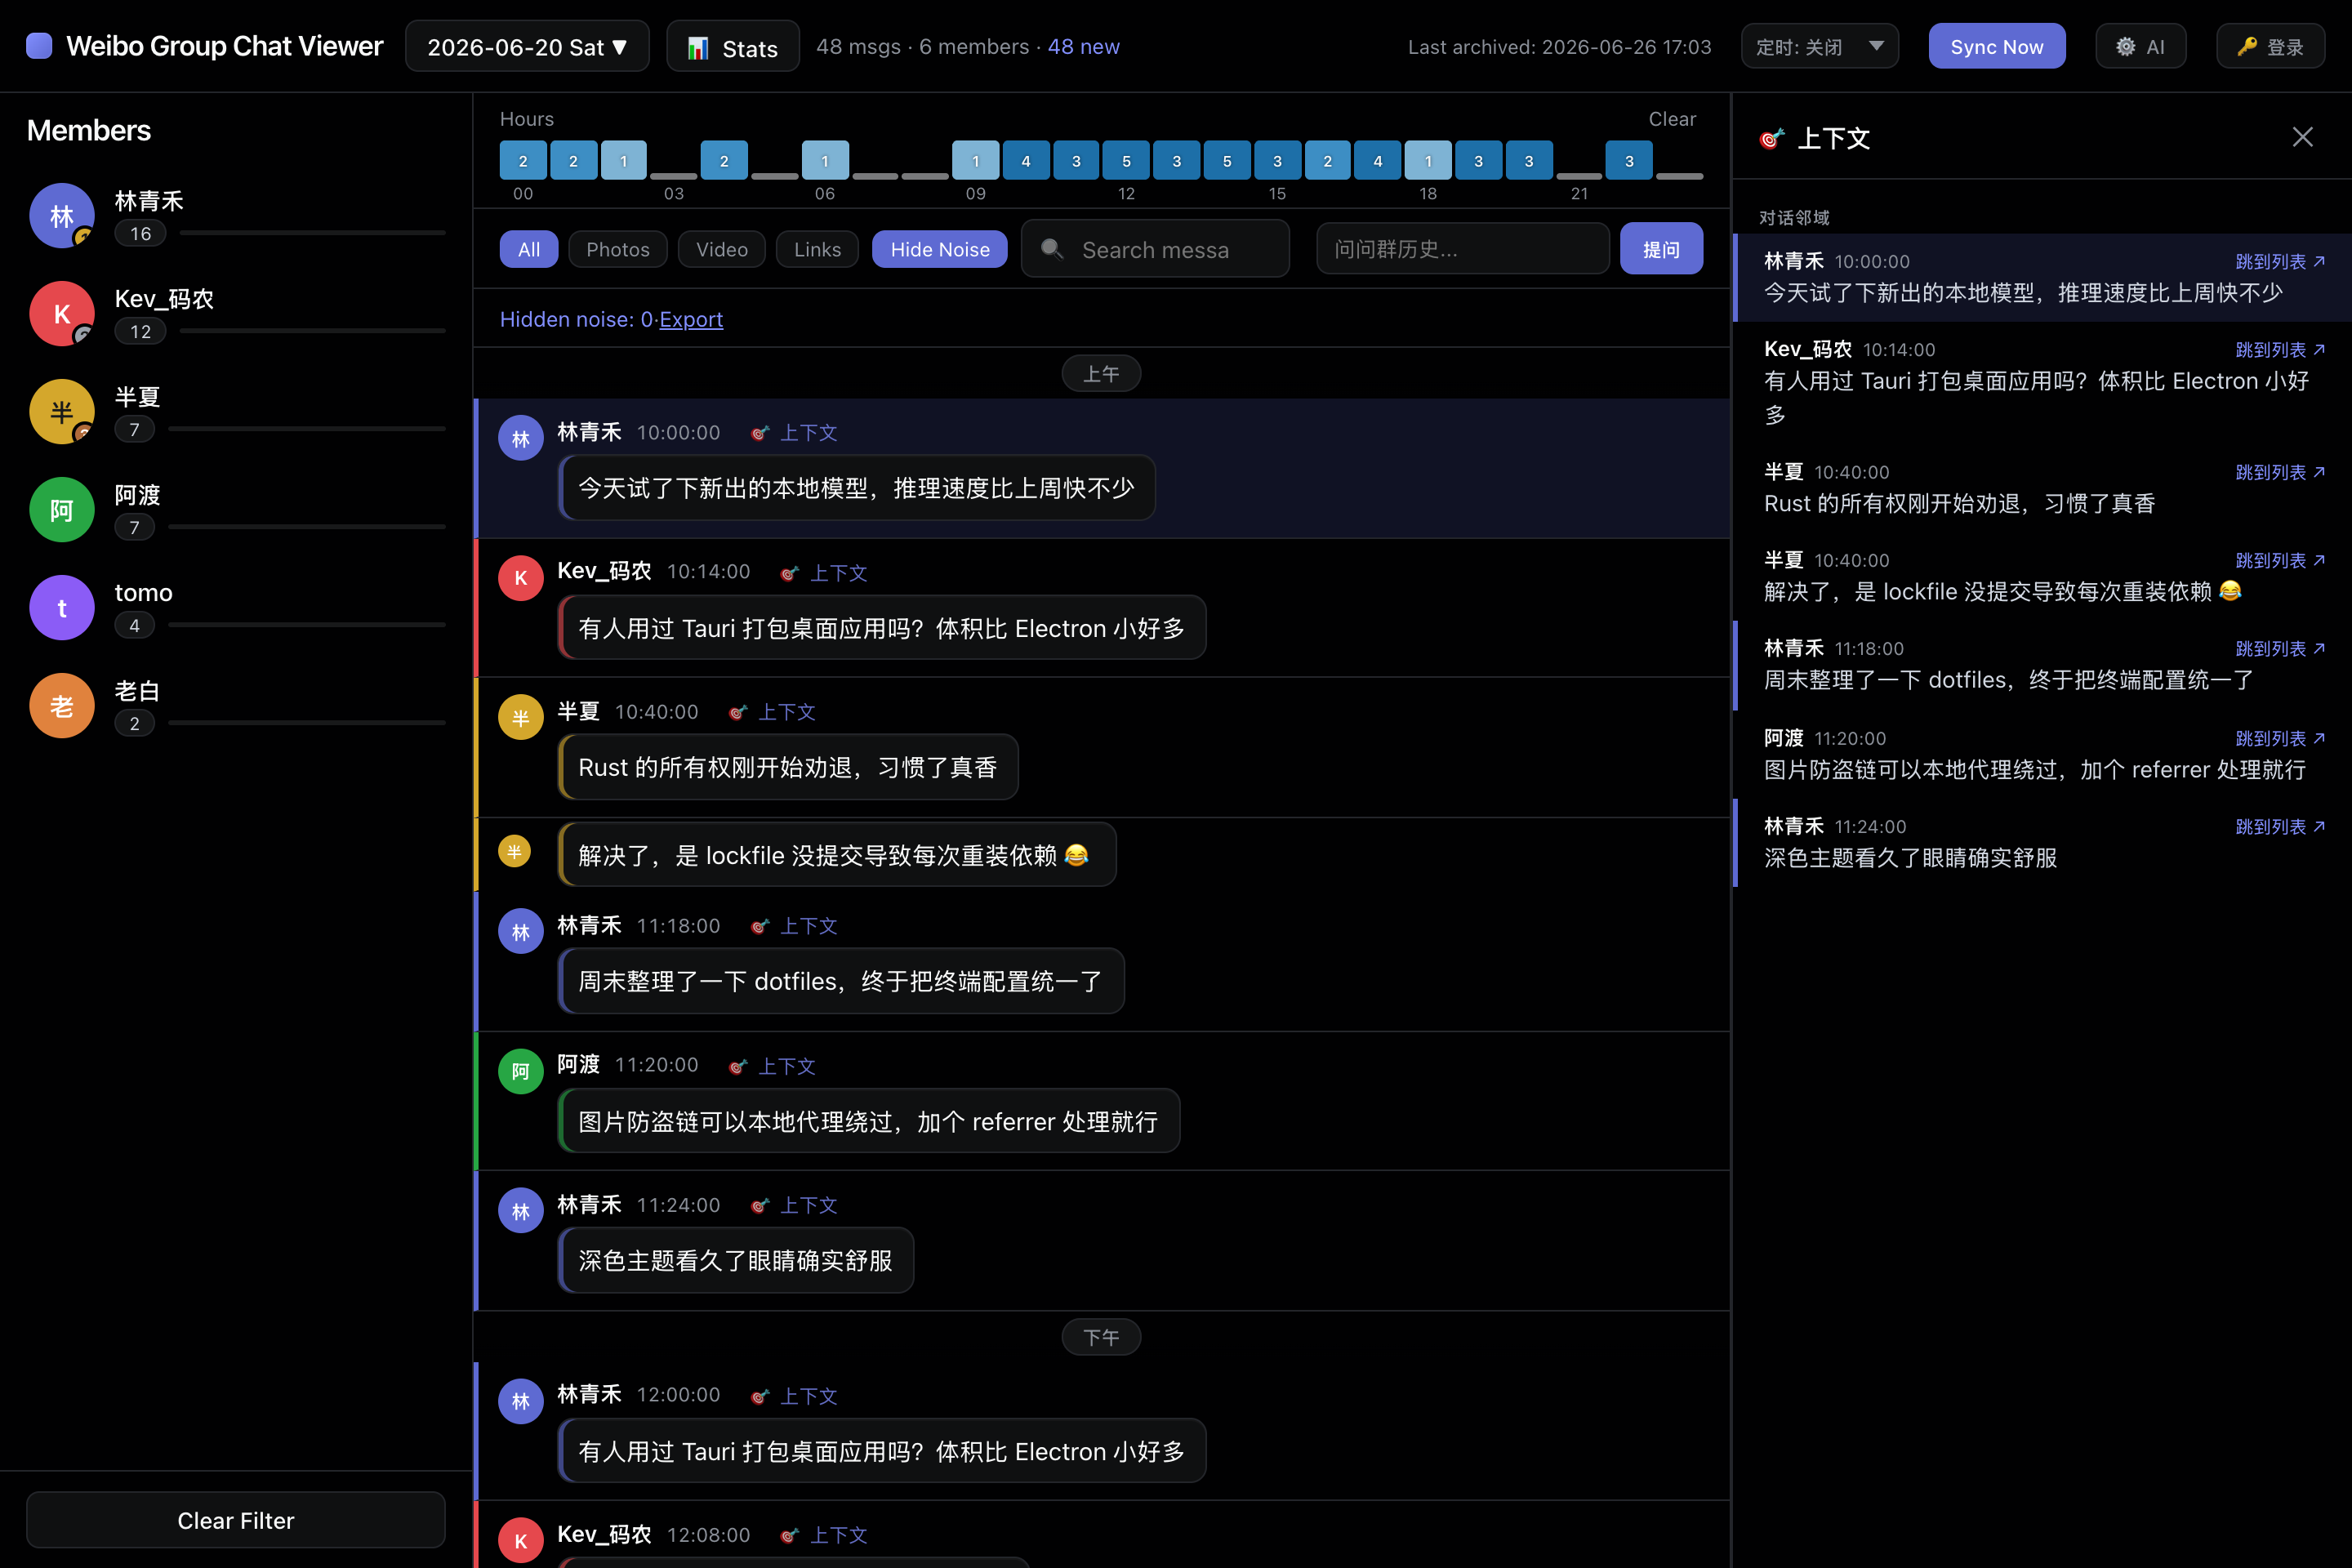The height and width of the screenshot is (1568, 2352).
Task: Jump to list for Kev_码农 10:14:00 context
Action: pyautogui.click(x=2280, y=349)
